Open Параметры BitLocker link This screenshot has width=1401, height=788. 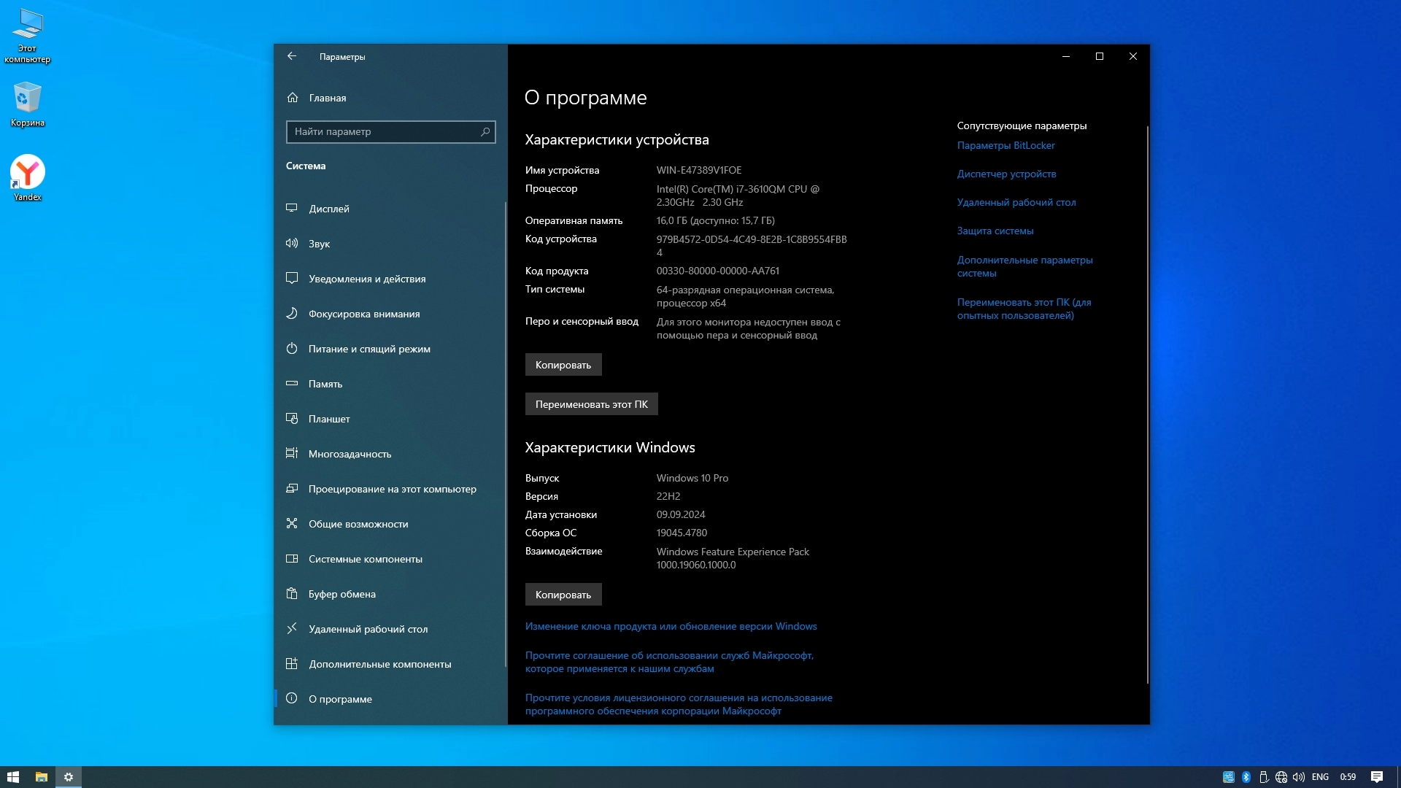(1006, 145)
